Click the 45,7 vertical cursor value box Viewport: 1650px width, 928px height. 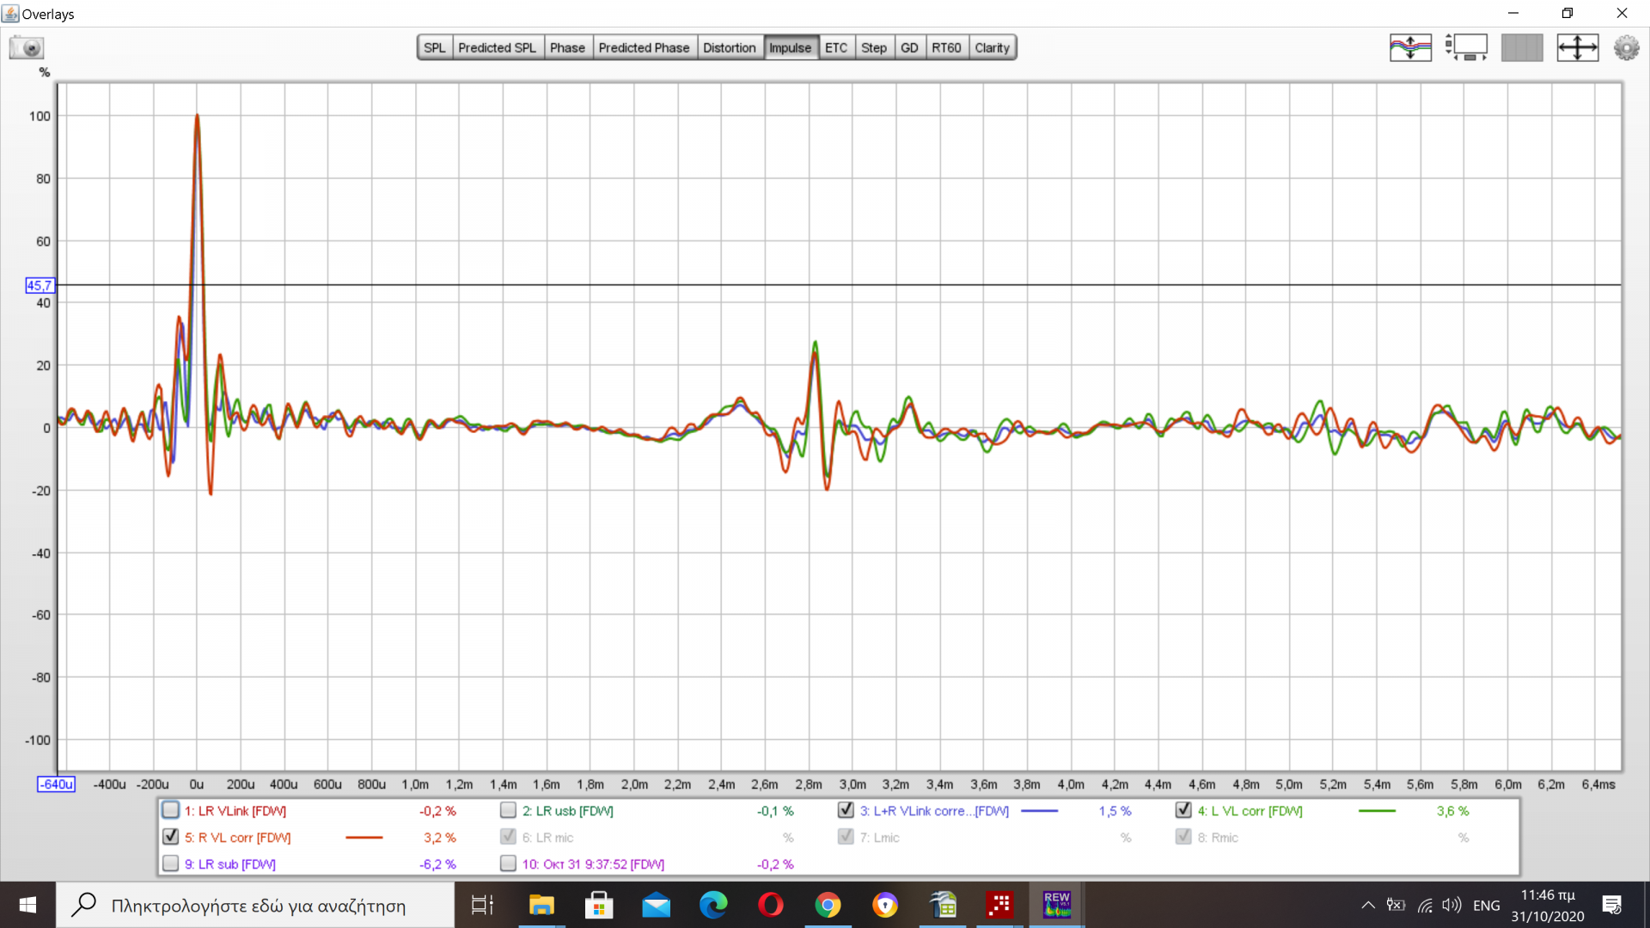40,285
